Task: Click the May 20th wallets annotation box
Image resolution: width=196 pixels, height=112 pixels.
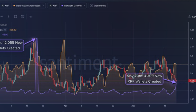Action: [144, 79]
